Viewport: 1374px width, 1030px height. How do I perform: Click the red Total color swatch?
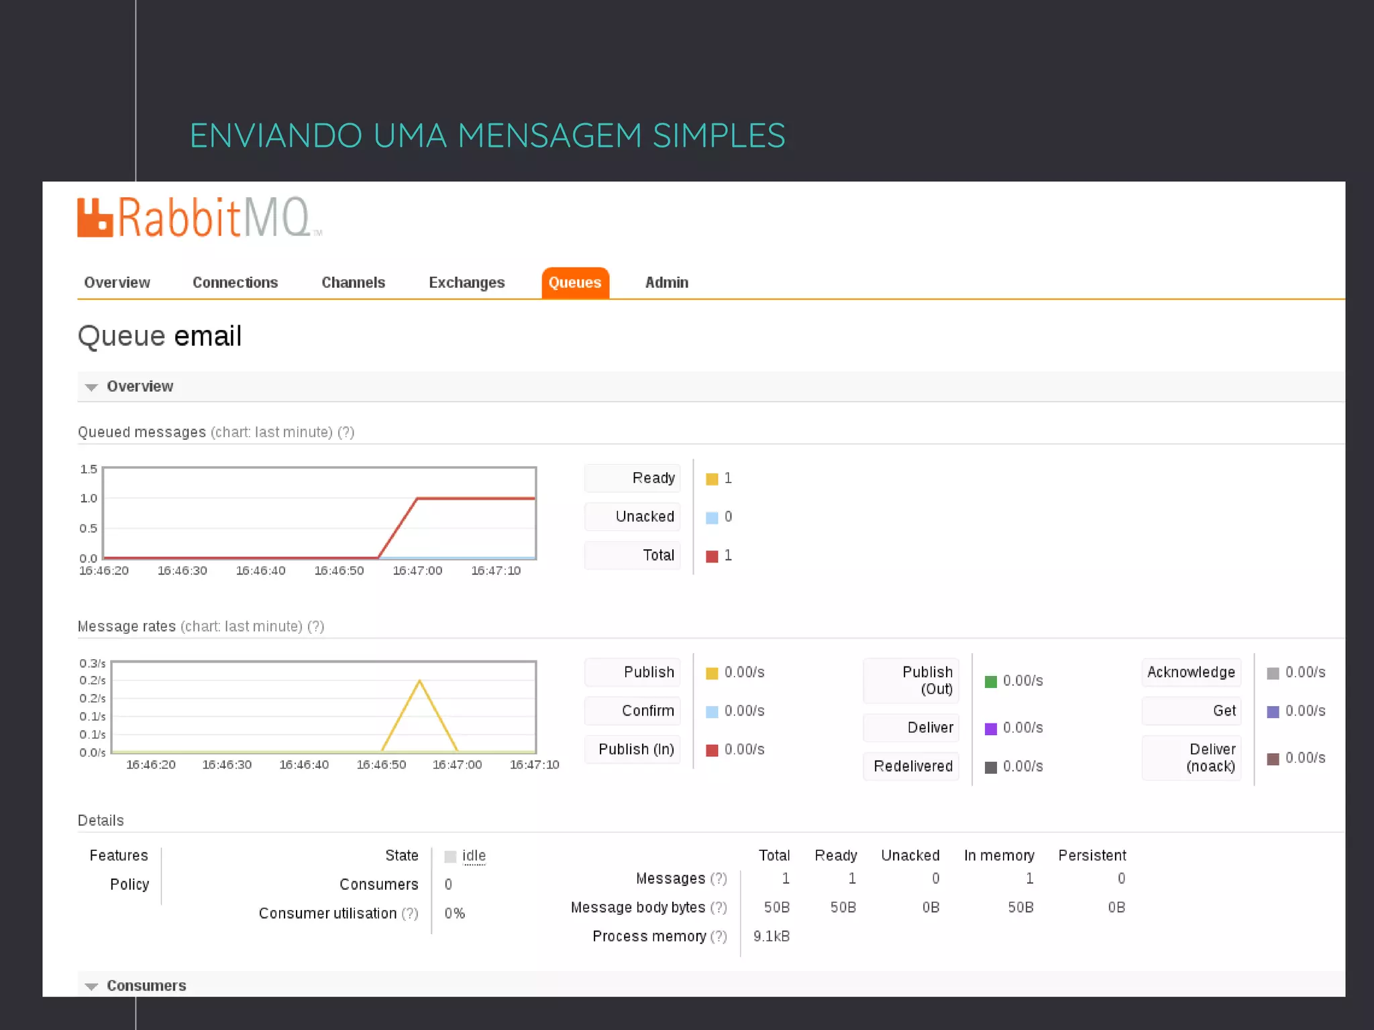coord(712,557)
